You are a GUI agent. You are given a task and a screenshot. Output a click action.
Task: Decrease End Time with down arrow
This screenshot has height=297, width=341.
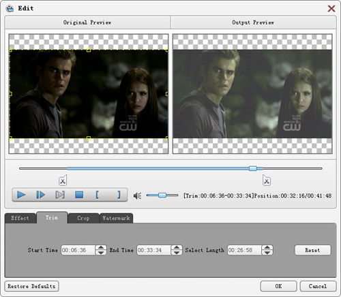click(x=177, y=253)
